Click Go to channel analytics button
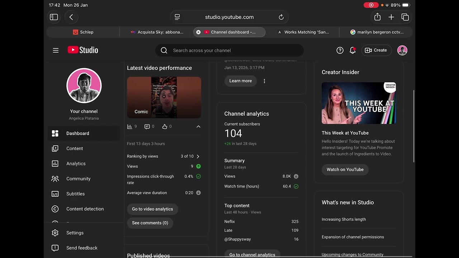 click(x=252, y=254)
